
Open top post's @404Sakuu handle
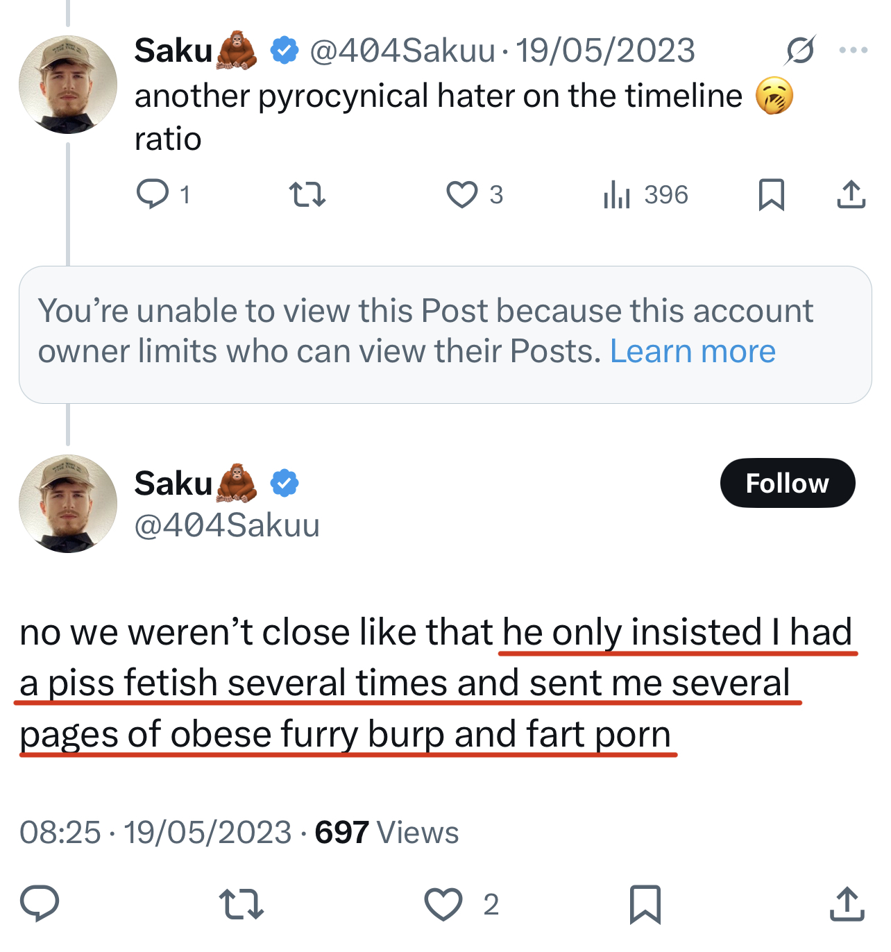pyautogui.click(x=402, y=51)
